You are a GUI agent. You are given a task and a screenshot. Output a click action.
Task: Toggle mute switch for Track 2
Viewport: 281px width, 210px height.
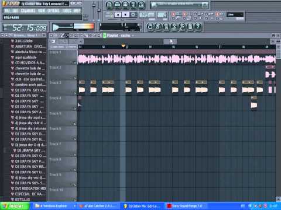tap(74, 78)
